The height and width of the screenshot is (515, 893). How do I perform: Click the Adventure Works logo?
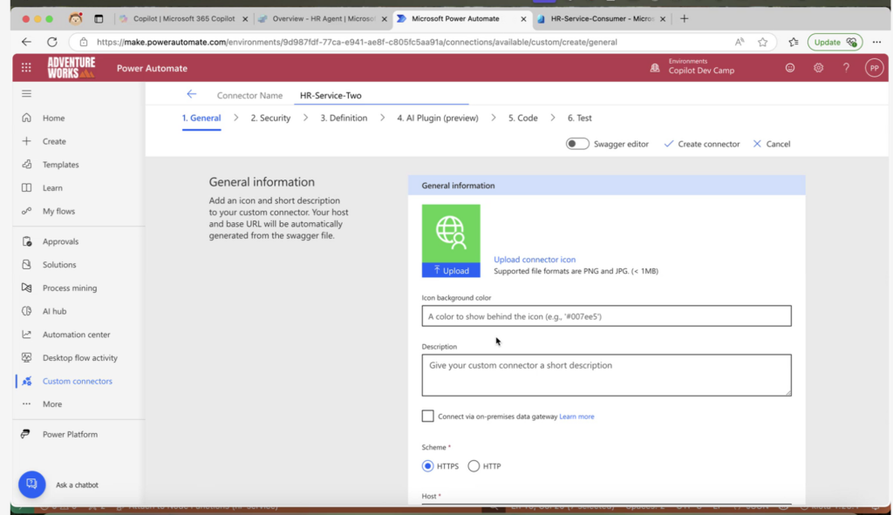point(72,68)
